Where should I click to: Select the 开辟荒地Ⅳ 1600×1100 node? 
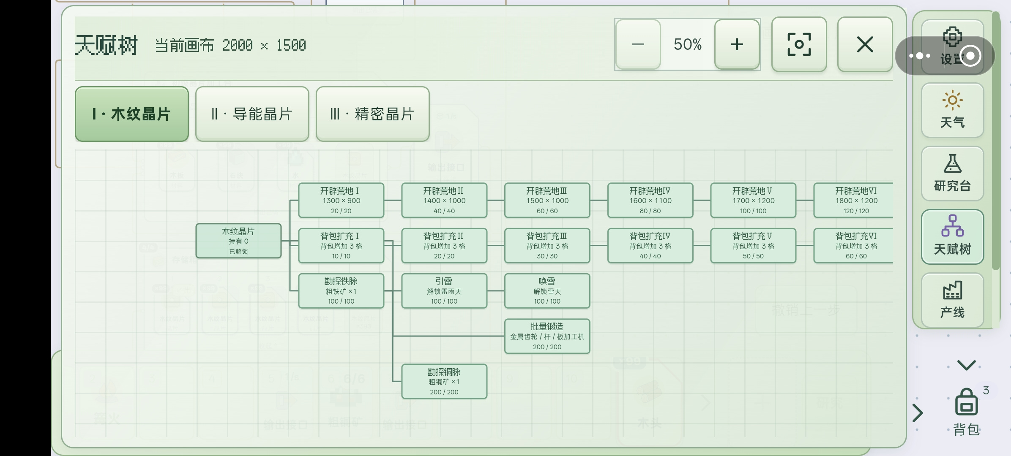coord(650,200)
